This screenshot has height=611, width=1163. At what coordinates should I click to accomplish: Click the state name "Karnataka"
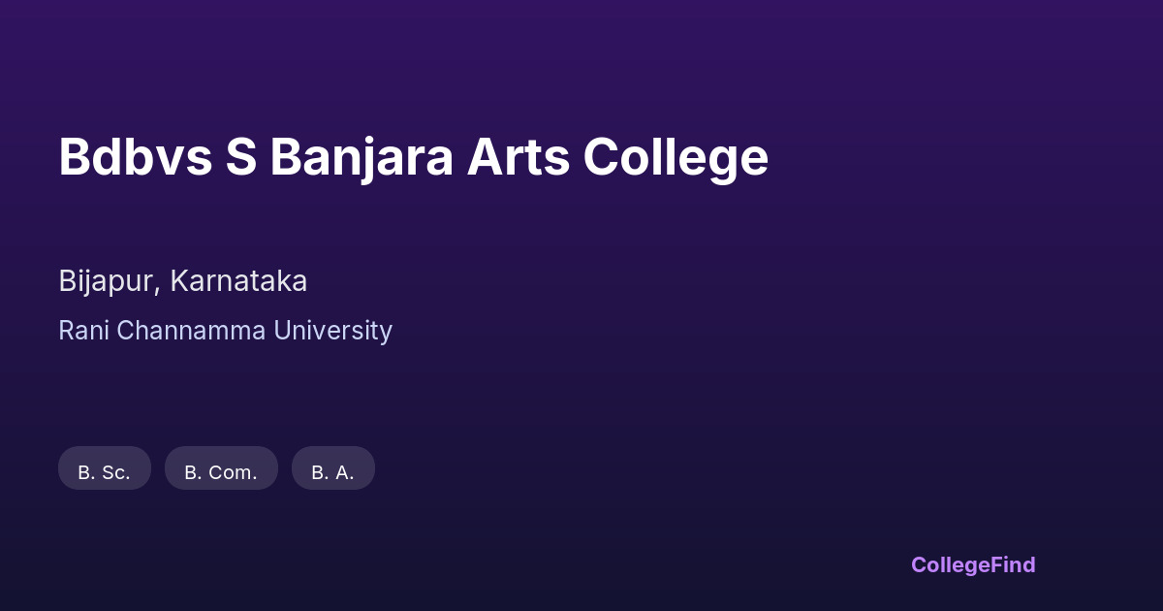(238, 281)
